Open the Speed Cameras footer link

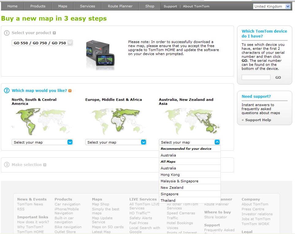point(181,213)
